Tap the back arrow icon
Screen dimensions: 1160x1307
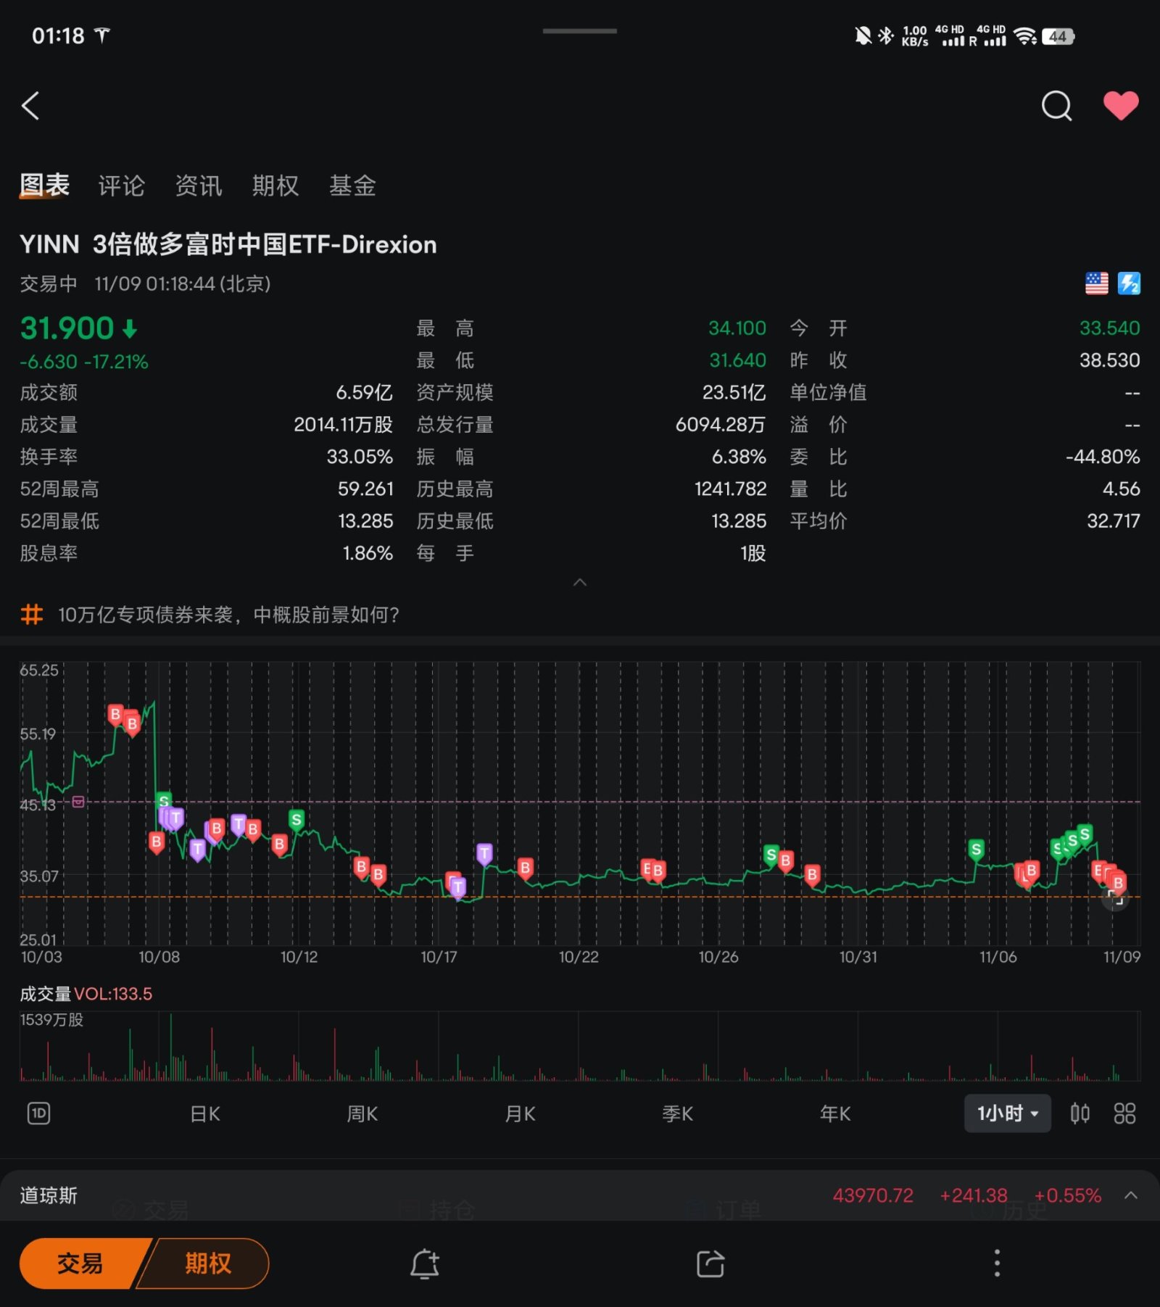point(30,106)
